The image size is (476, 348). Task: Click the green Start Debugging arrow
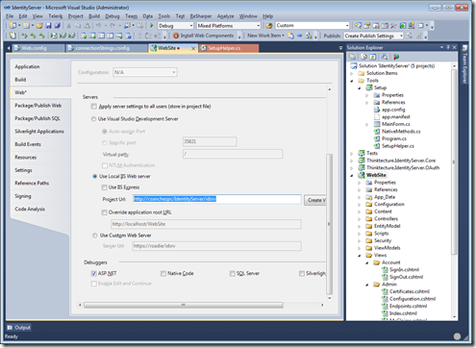(152, 25)
